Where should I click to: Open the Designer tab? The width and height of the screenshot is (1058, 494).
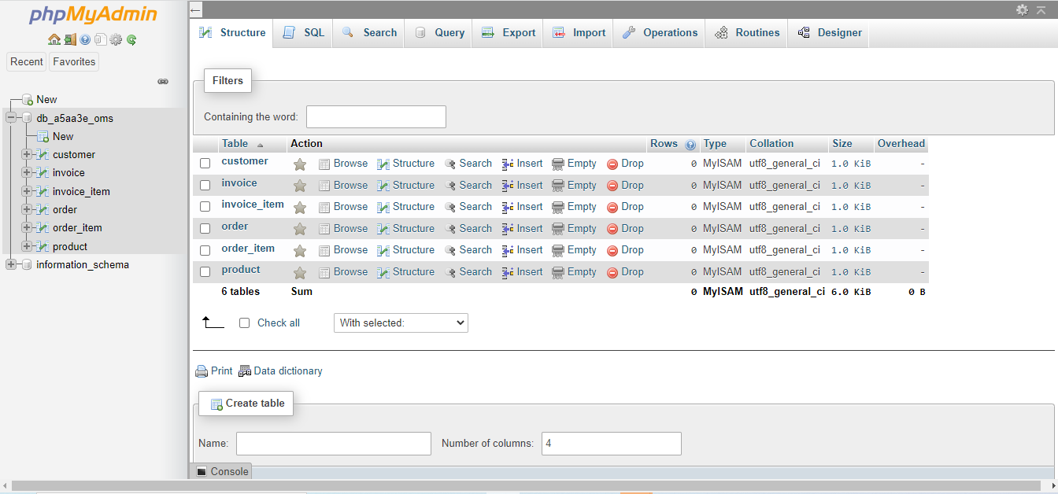pyautogui.click(x=829, y=33)
